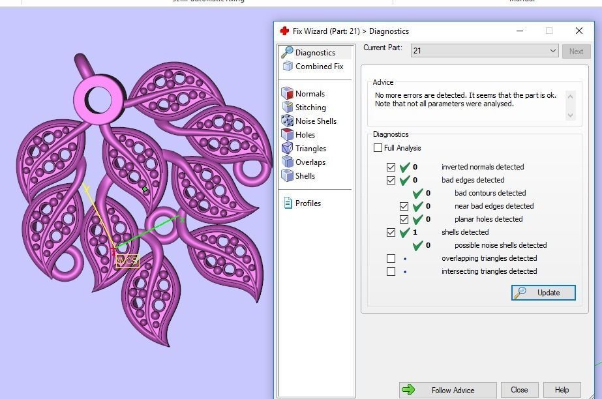Click the magnifier icon on Update
The image size is (602, 399).
(520, 293)
